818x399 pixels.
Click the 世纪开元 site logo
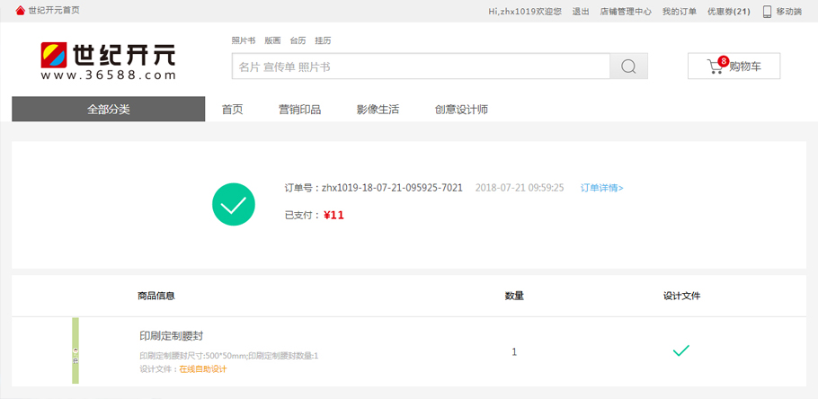pos(108,61)
